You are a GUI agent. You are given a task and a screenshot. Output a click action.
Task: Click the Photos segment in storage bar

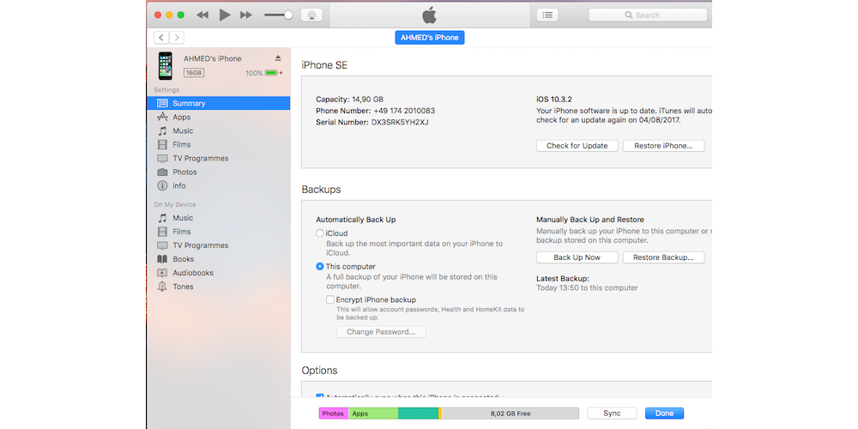coord(333,414)
